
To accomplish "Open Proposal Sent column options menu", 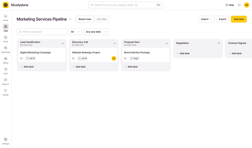I will (167, 43).
